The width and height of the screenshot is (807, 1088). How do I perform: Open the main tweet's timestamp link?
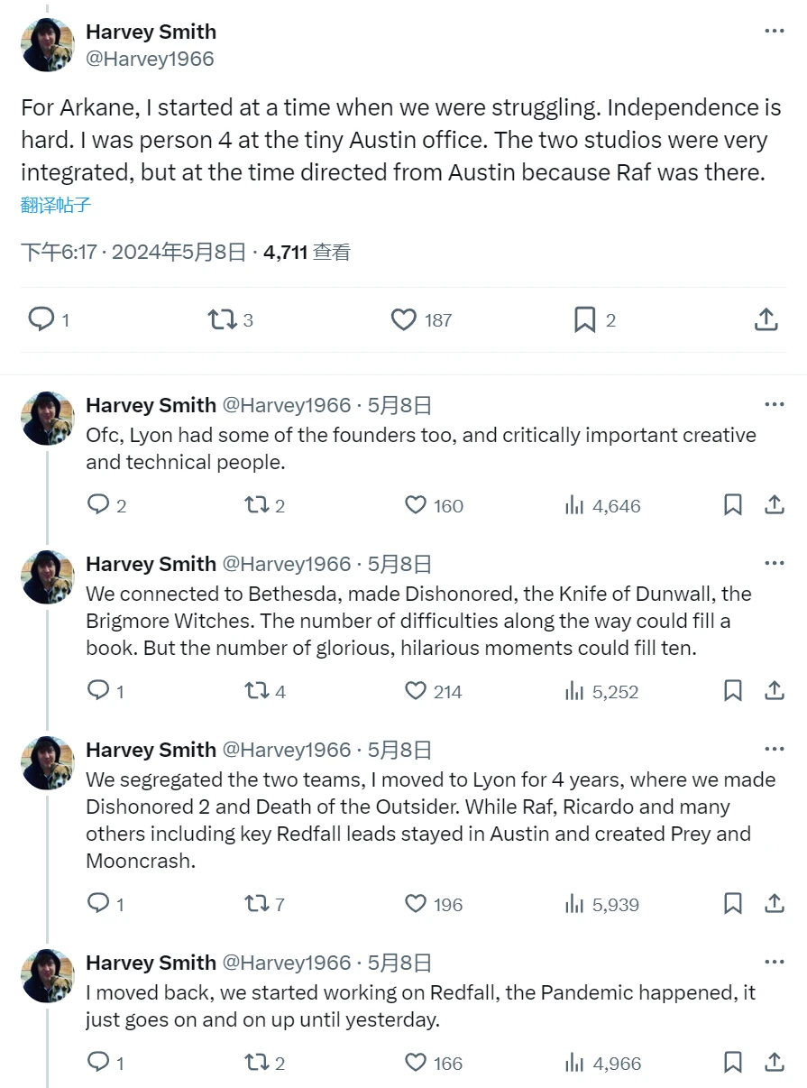pos(133,253)
